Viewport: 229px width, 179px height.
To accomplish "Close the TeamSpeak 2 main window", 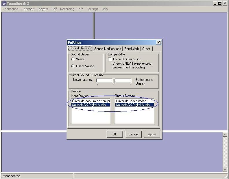I will 225,3.
